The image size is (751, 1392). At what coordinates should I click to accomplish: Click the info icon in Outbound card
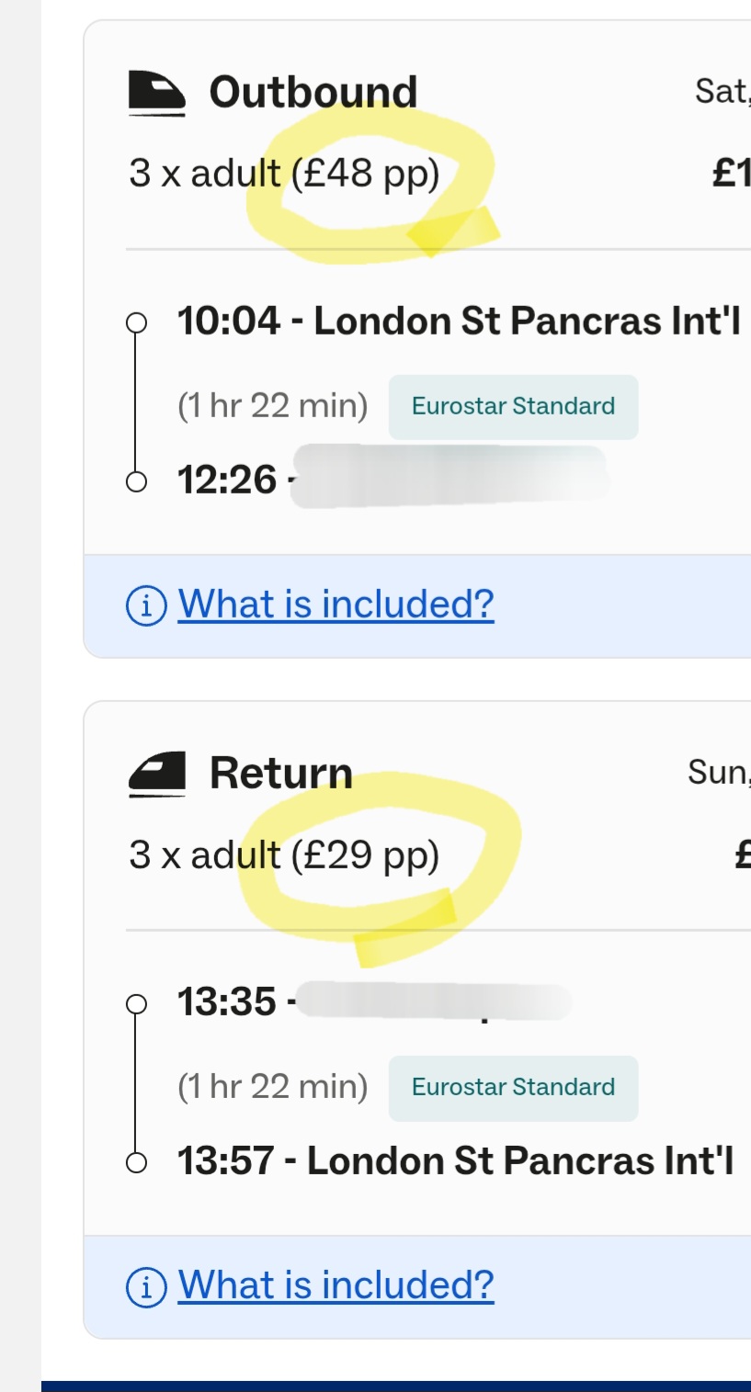(145, 605)
